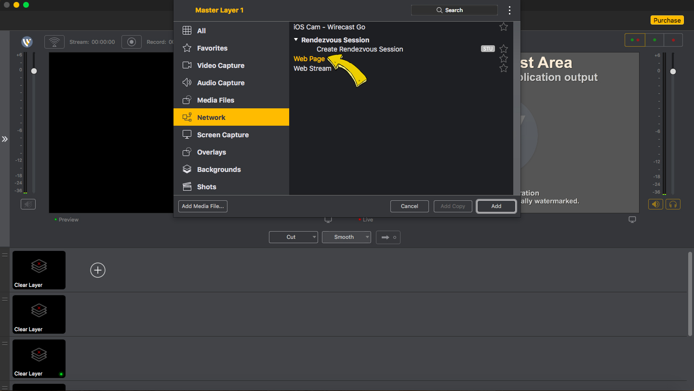Select the All category
This screenshot has width=694, height=391.
point(231,31)
